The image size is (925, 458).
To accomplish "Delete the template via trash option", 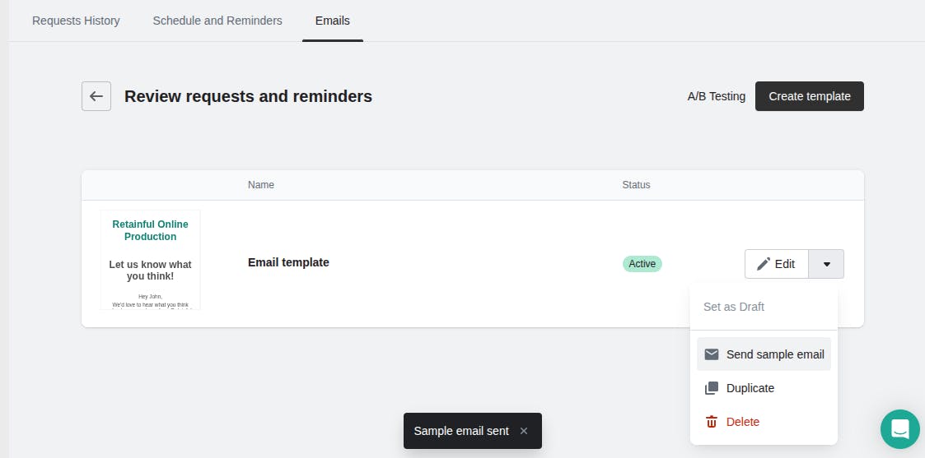I will 742,422.
